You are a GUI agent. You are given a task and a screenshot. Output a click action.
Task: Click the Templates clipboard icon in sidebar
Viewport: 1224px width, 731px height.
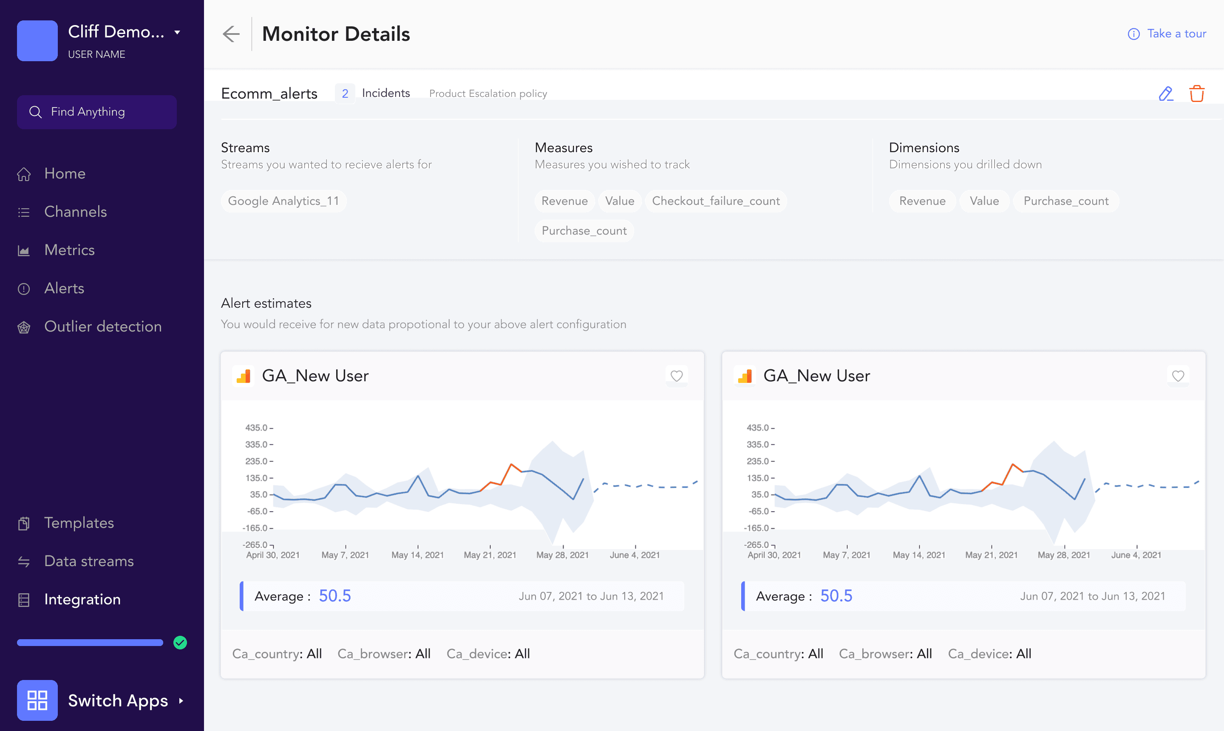24,523
